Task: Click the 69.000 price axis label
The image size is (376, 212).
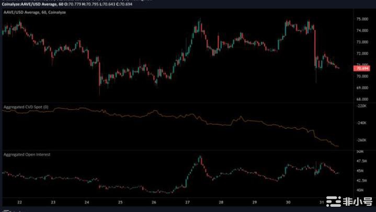Action: point(362,88)
